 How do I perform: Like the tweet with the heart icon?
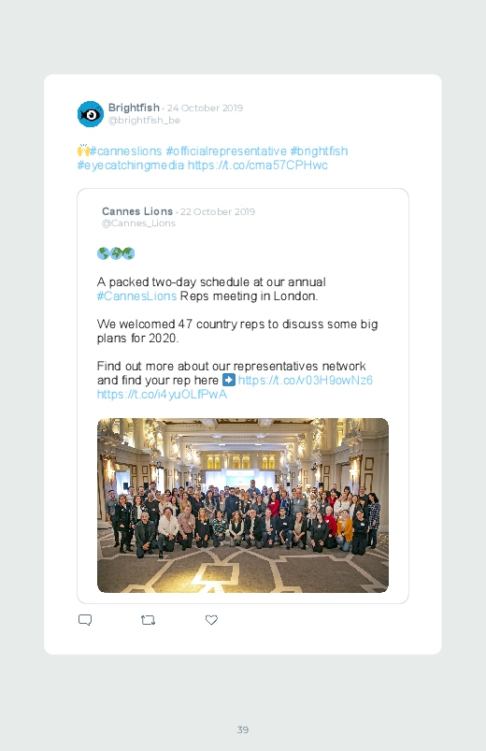(211, 620)
